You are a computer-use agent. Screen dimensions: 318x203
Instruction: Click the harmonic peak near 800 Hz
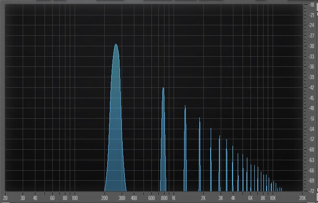point(163,93)
